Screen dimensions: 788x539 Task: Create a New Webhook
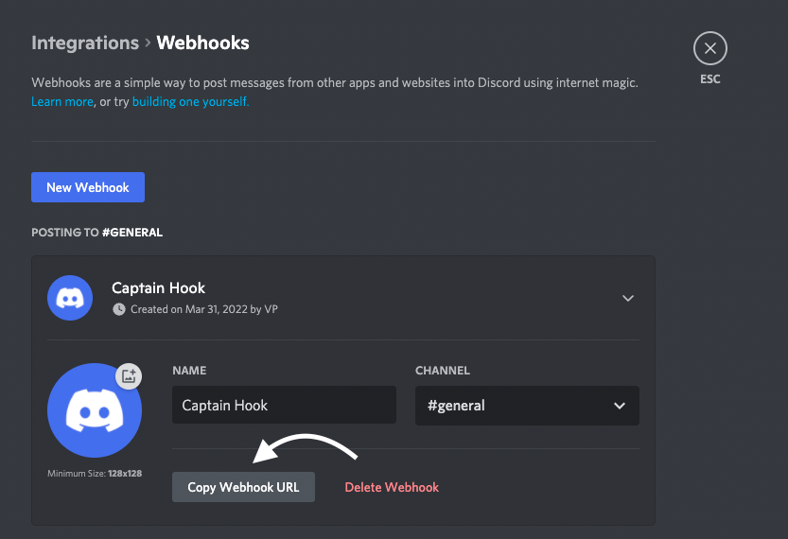pos(88,187)
